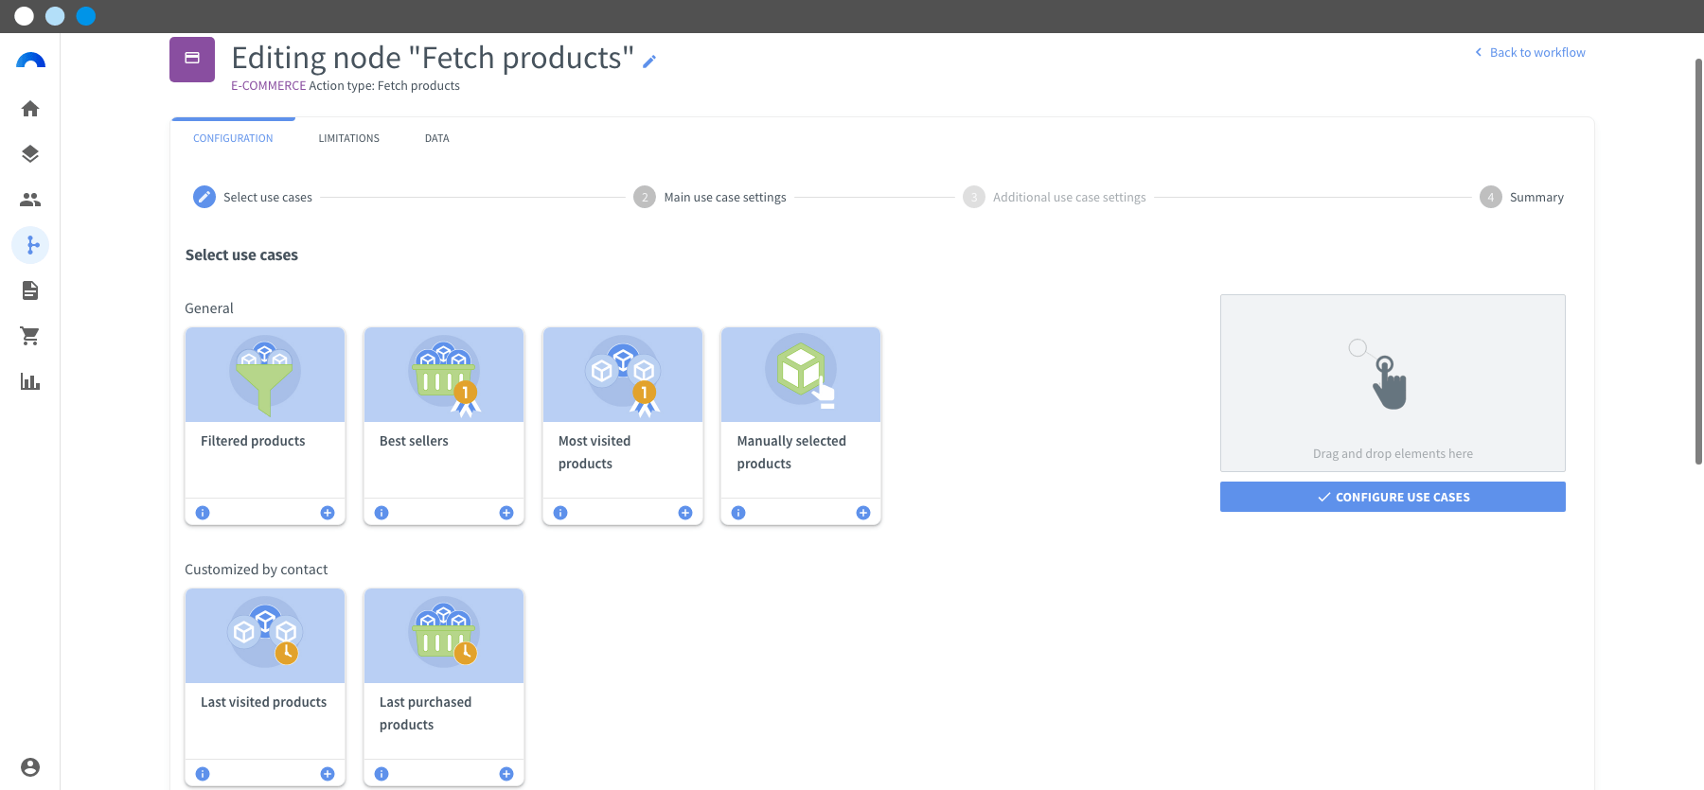Image resolution: width=1704 pixels, height=790 pixels.
Task: Add Best sellers with its plus icon
Action: 506,513
